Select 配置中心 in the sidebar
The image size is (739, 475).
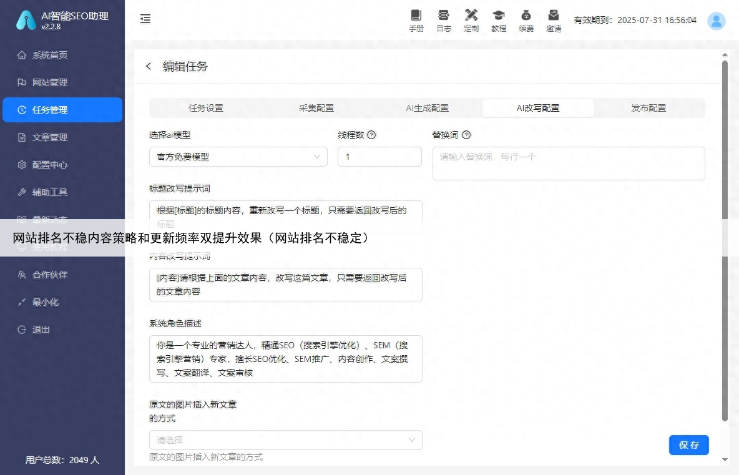point(62,165)
